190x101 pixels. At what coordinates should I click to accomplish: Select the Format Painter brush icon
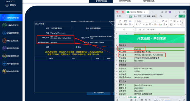[x=120, y=21]
